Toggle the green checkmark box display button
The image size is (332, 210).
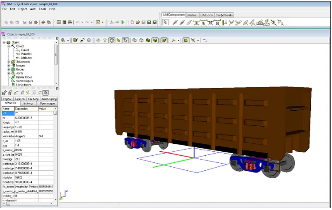coord(164,40)
